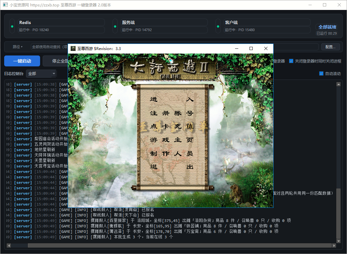The height and width of the screenshot is (254, 347).
Task: Click the log vertical scrollbar down arrow
Action: point(338,241)
